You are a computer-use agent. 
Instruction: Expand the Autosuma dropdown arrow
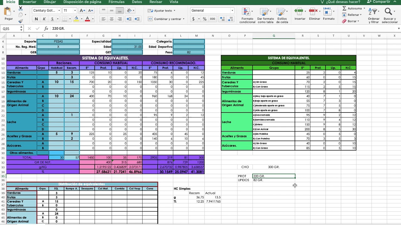tap(364, 8)
